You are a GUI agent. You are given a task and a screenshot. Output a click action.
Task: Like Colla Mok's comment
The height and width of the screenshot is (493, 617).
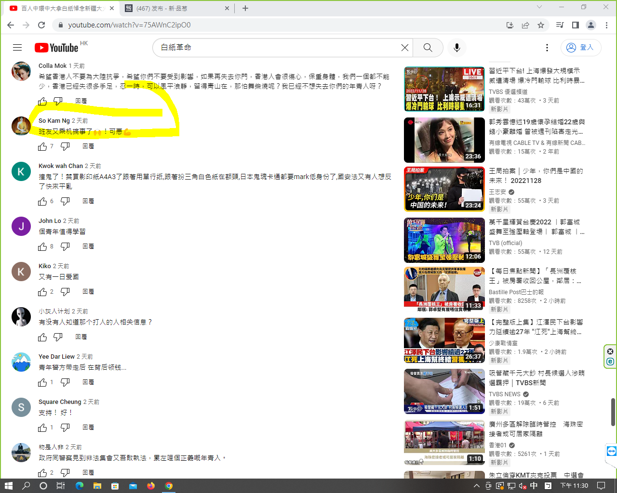[x=42, y=101]
